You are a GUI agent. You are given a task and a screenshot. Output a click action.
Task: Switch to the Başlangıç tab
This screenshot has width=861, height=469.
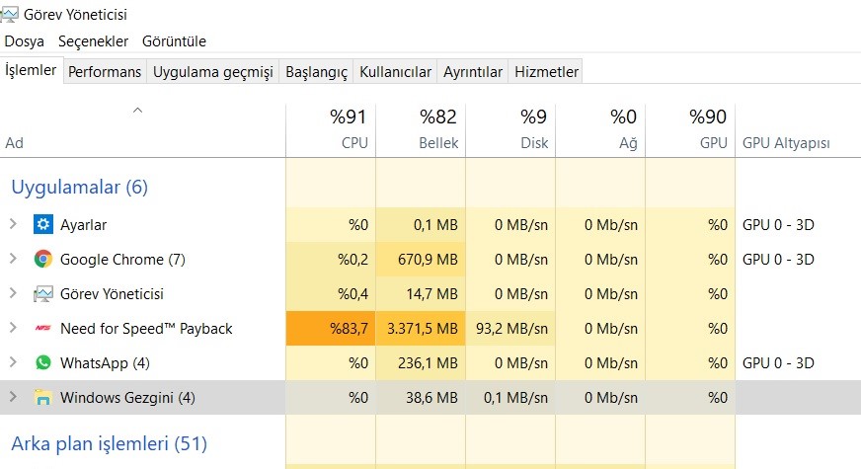[x=316, y=72]
